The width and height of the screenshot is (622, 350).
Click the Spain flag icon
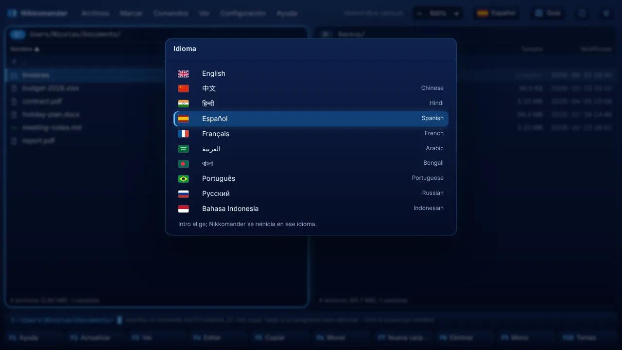tap(183, 119)
